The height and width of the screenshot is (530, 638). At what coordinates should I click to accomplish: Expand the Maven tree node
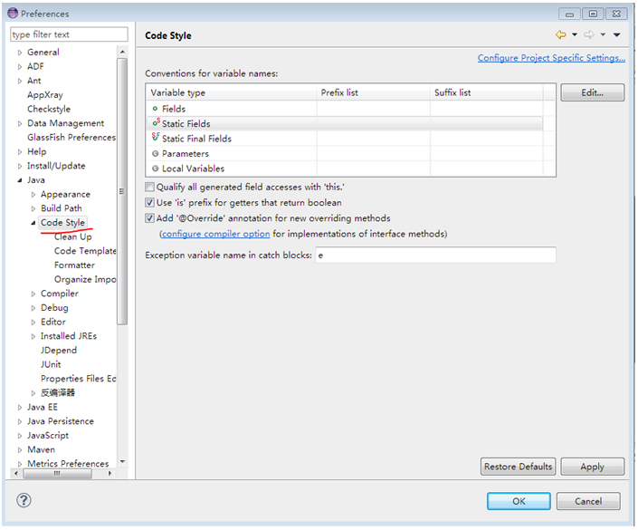(x=20, y=450)
